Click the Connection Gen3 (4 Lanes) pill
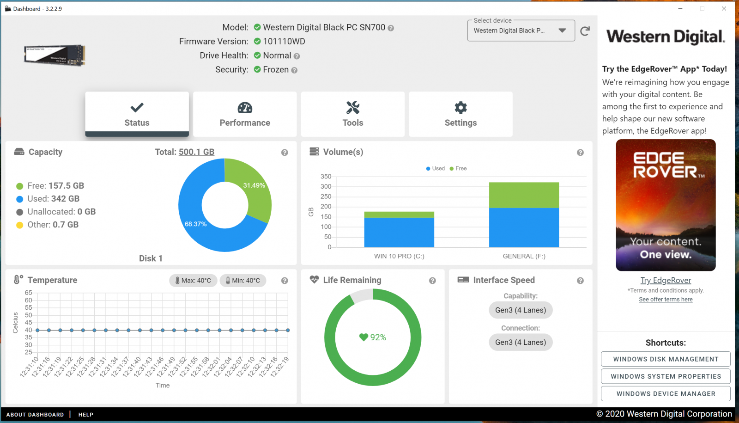This screenshot has width=739, height=423. point(521,342)
